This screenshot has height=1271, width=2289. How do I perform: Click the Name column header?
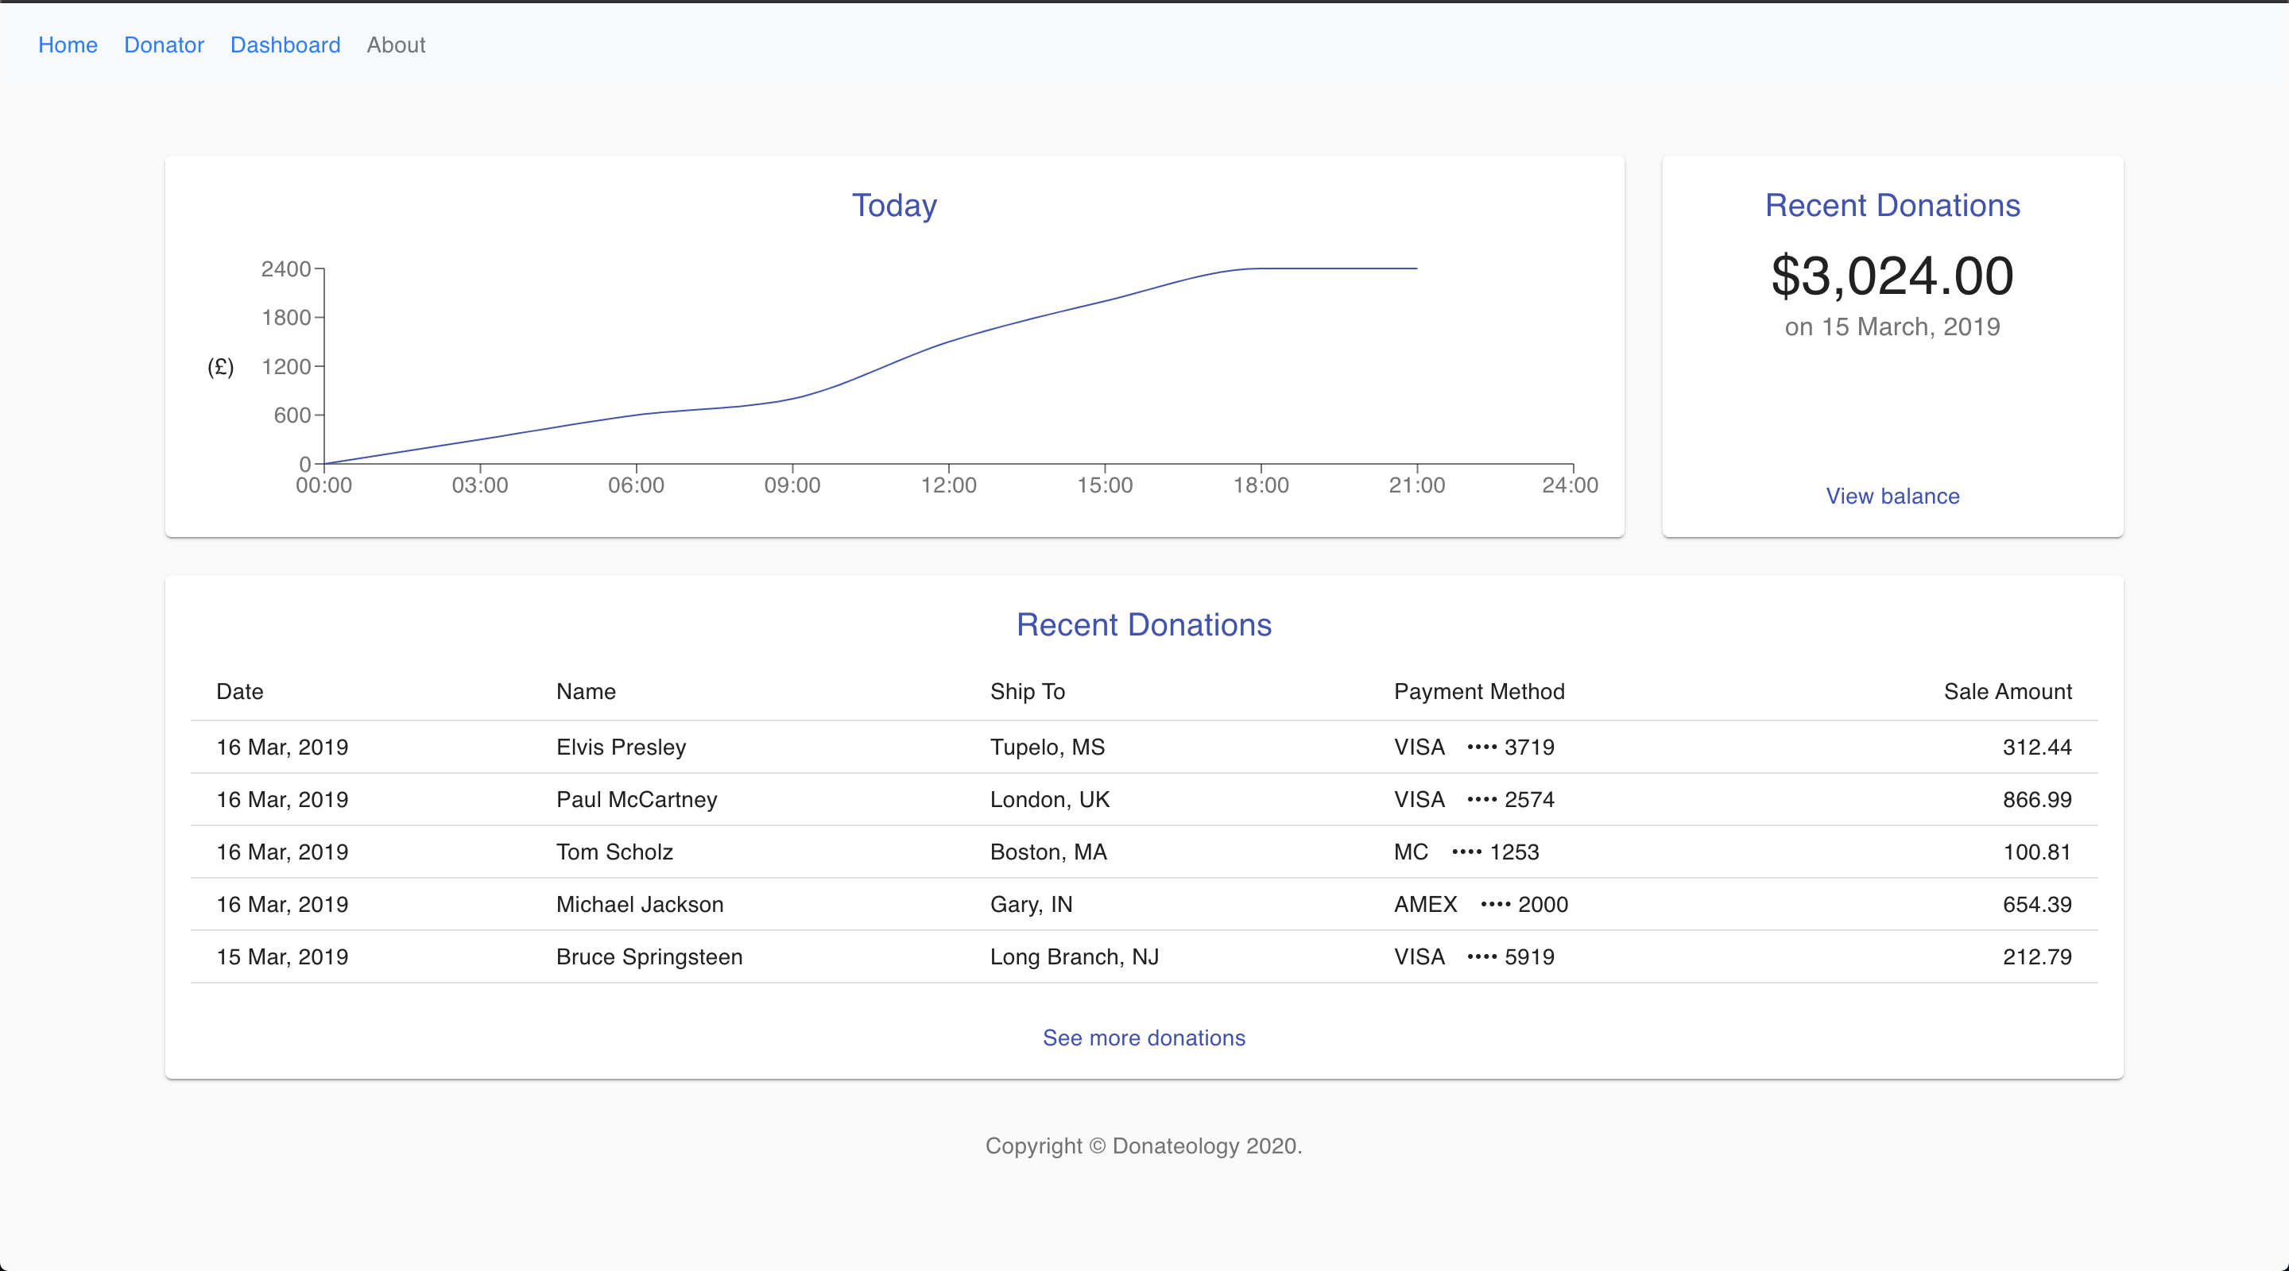[x=586, y=691]
